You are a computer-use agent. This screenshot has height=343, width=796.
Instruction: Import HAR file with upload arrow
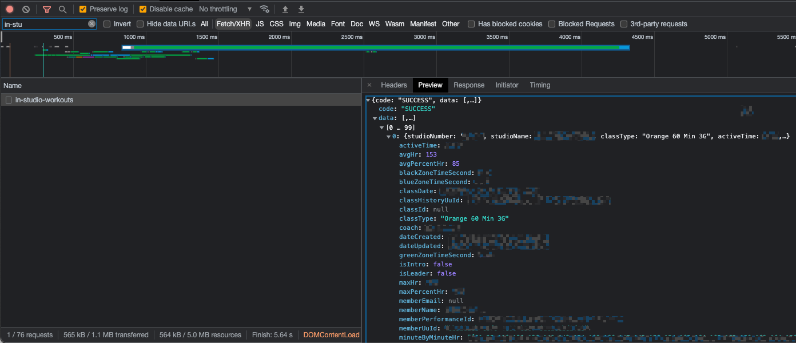pyautogui.click(x=285, y=9)
